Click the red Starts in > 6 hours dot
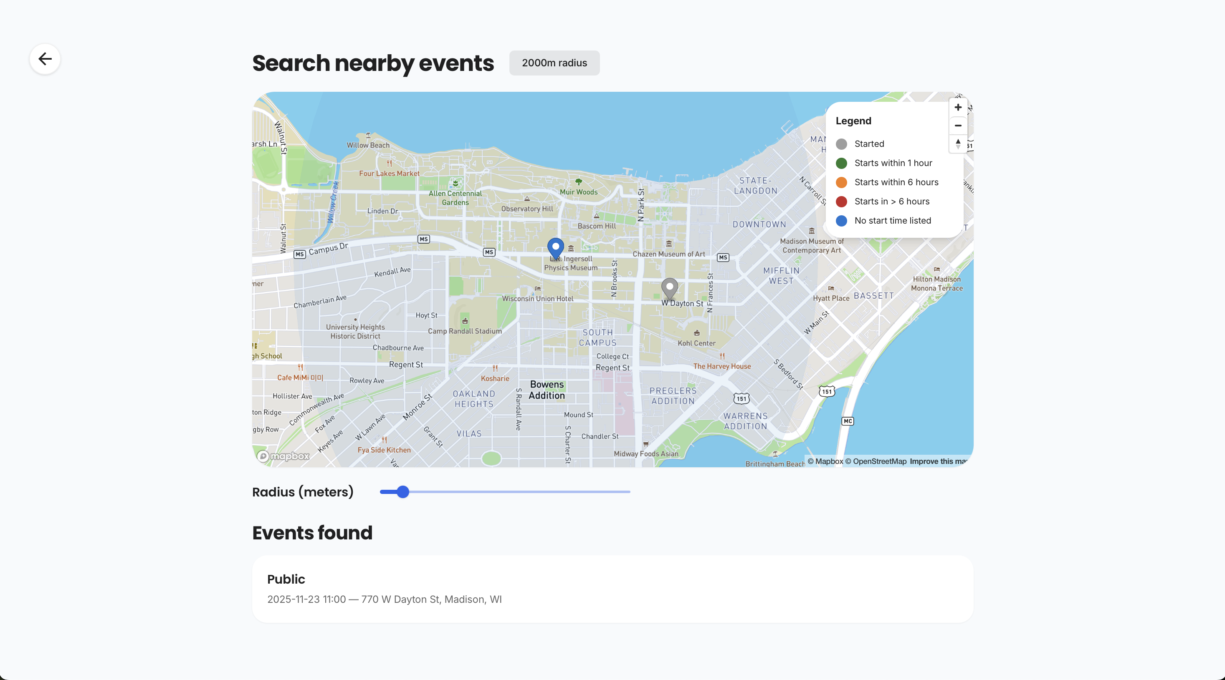The image size is (1225, 680). coord(841,201)
